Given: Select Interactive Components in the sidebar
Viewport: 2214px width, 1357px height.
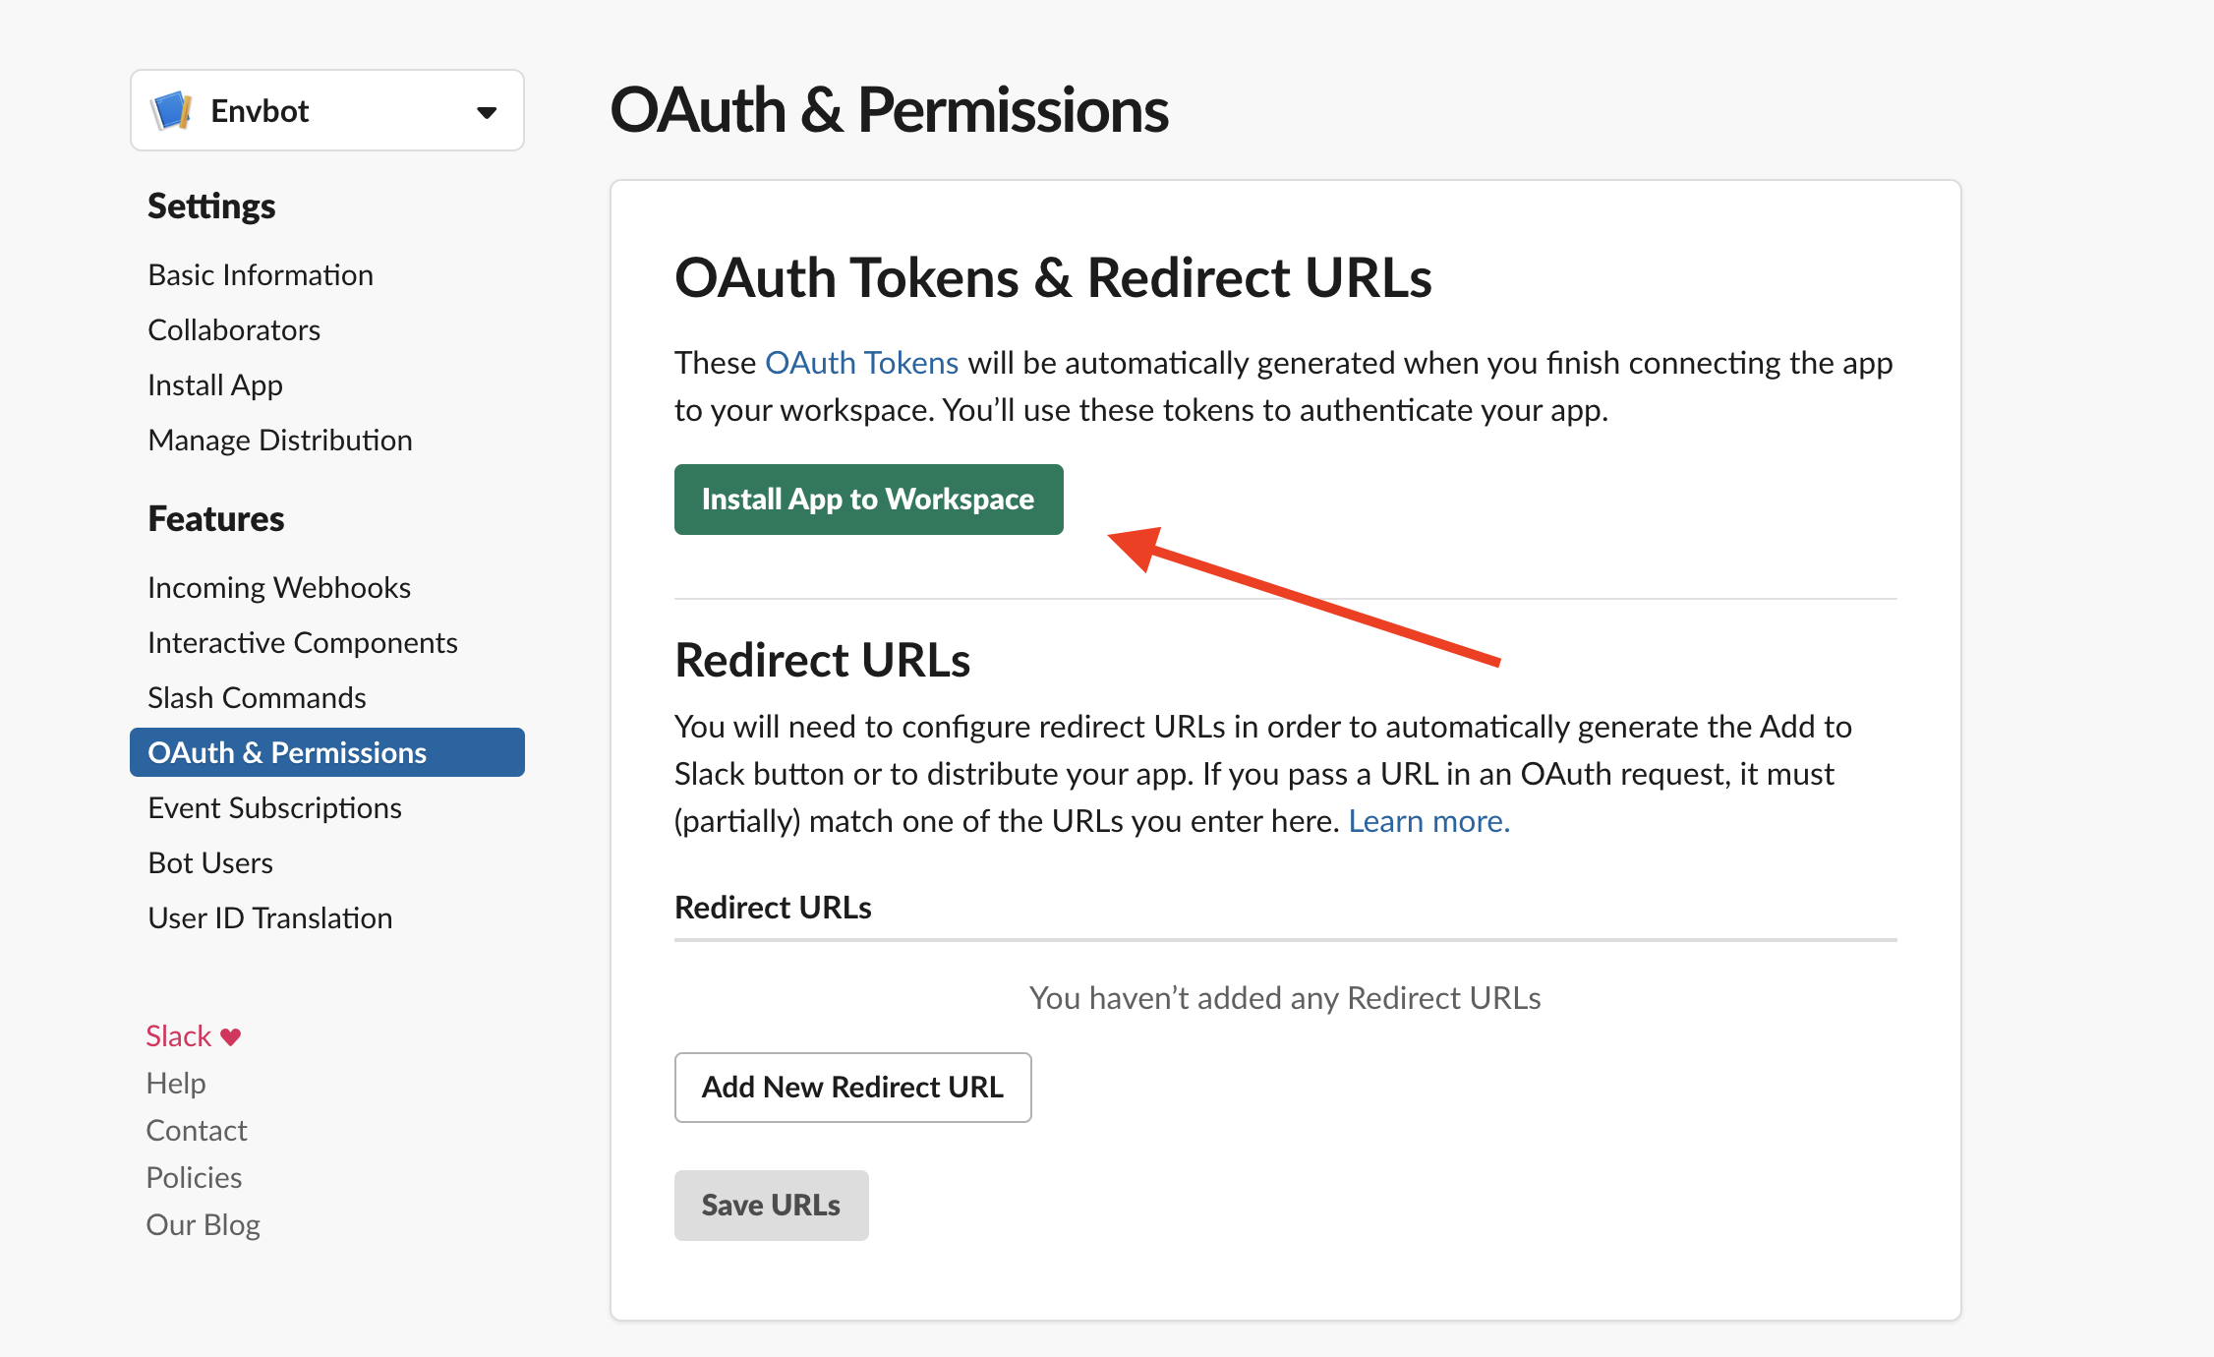Looking at the screenshot, I should [303, 643].
